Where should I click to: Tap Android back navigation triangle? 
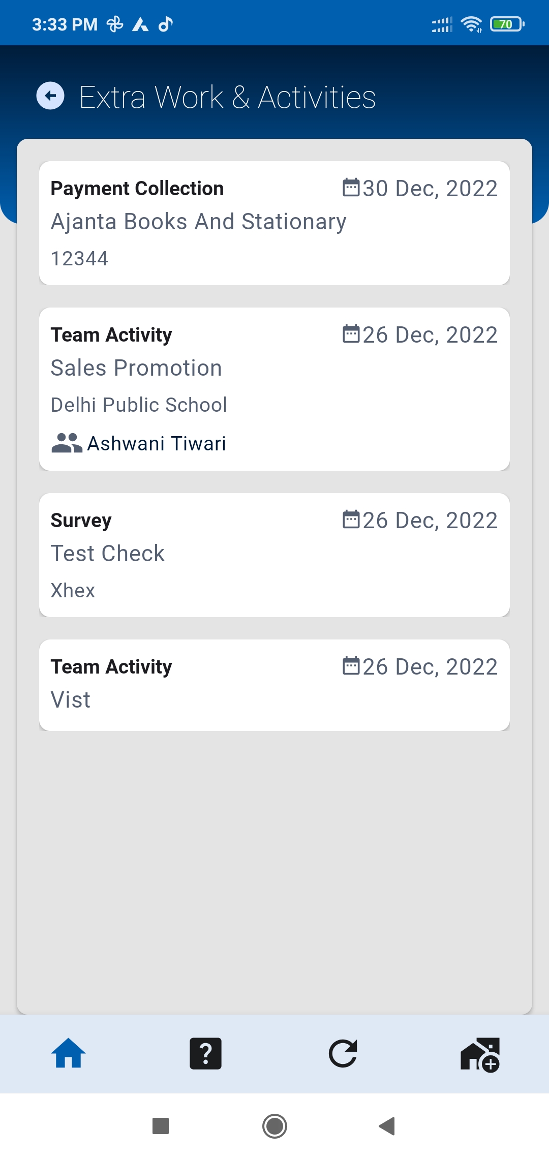[387, 1126]
